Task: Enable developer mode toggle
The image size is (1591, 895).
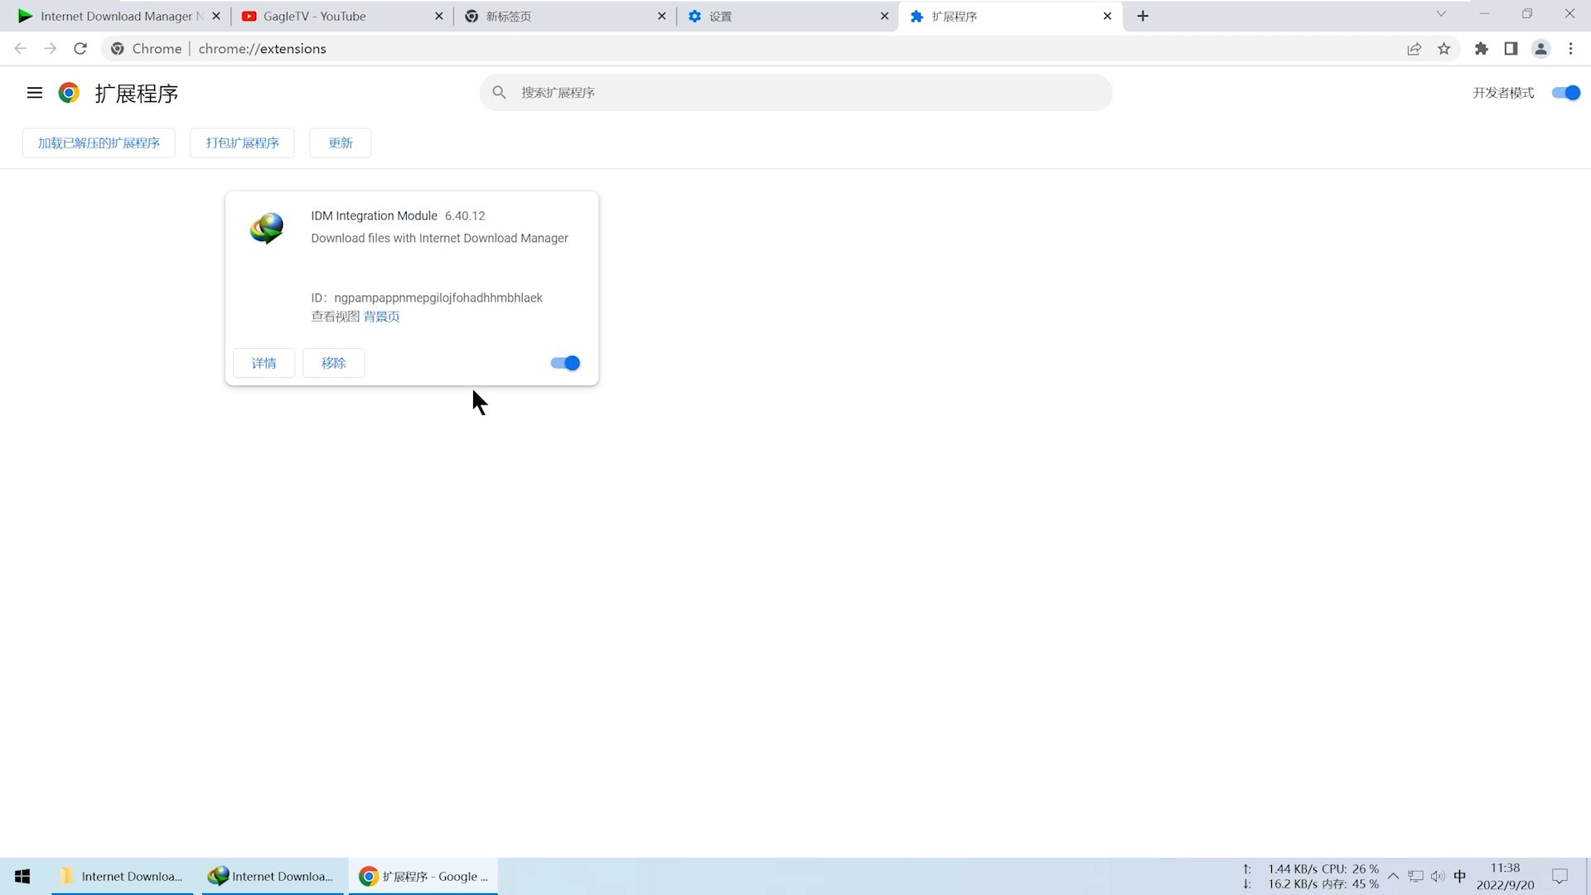Action: tap(1564, 92)
